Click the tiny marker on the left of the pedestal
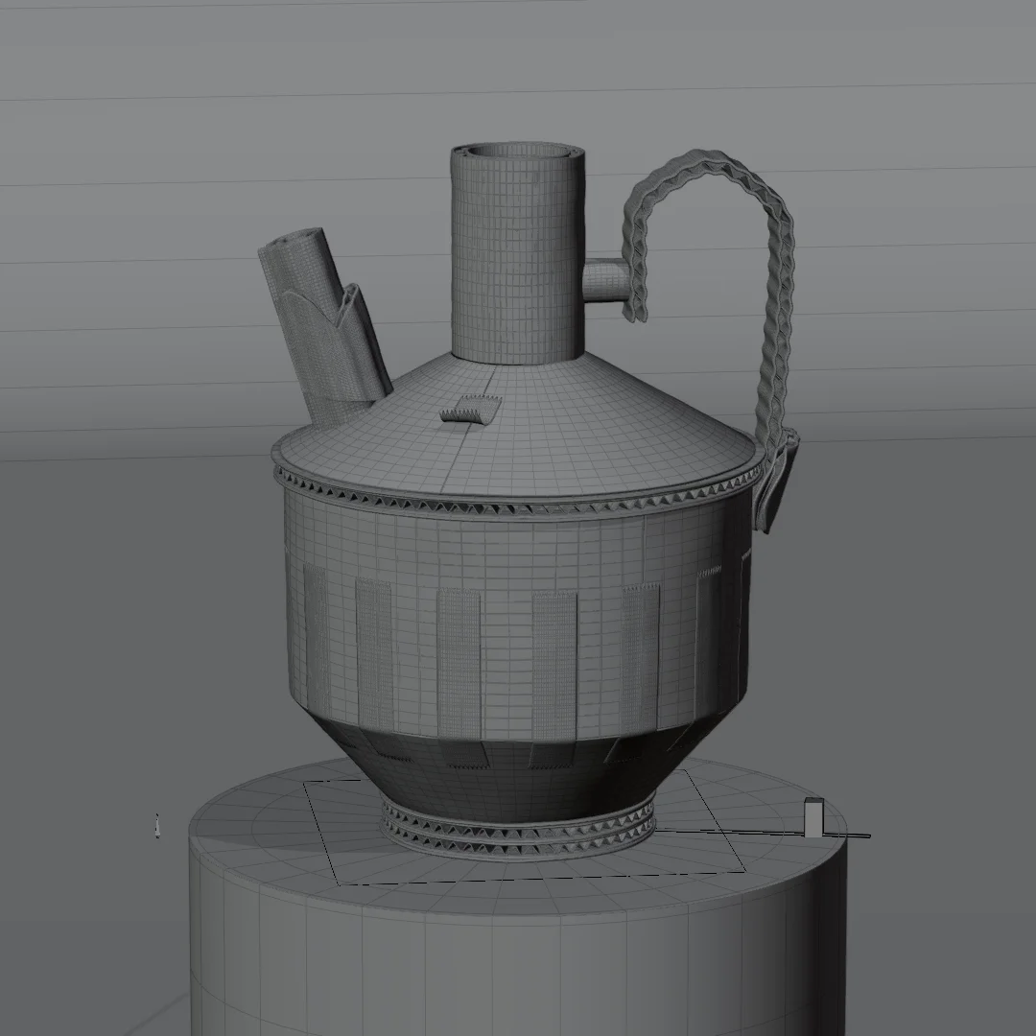This screenshot has height=1036, width=1036. [x=156, y=827]
